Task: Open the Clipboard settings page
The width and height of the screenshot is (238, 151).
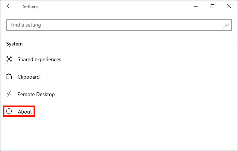Action: click(x=28, y=77)
